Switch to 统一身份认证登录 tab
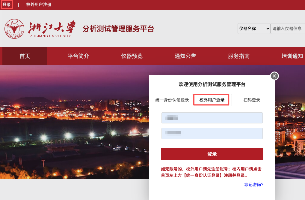Viewport: 305px width, 200px height. tap(172, 100)
